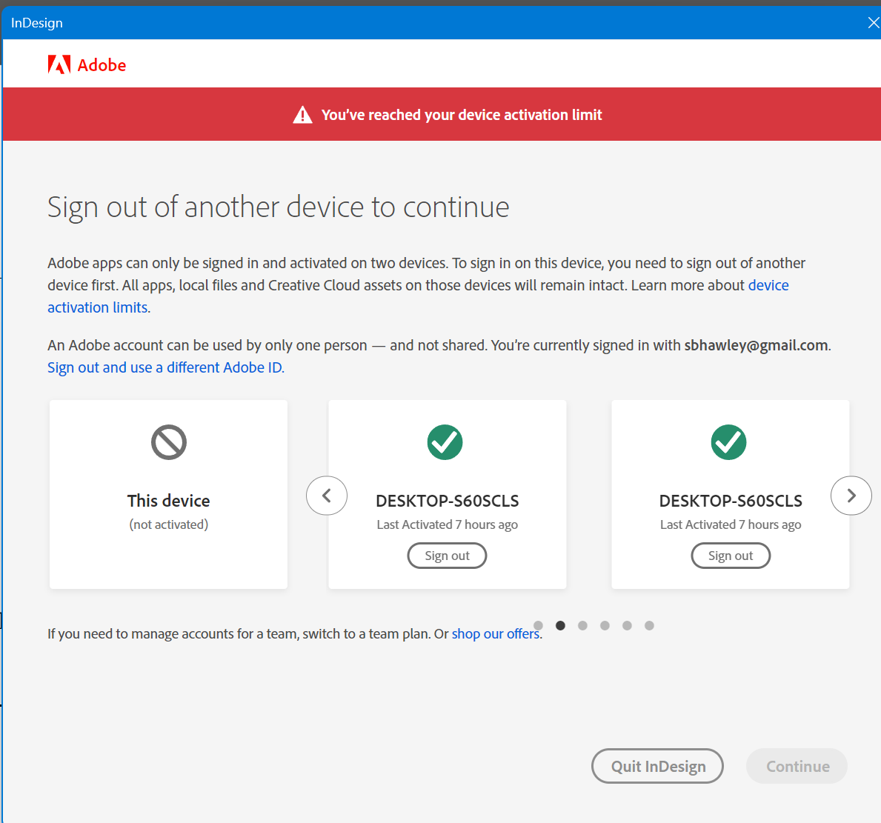Open the device activation limits link
881x823 pixels.
point(98,307)
